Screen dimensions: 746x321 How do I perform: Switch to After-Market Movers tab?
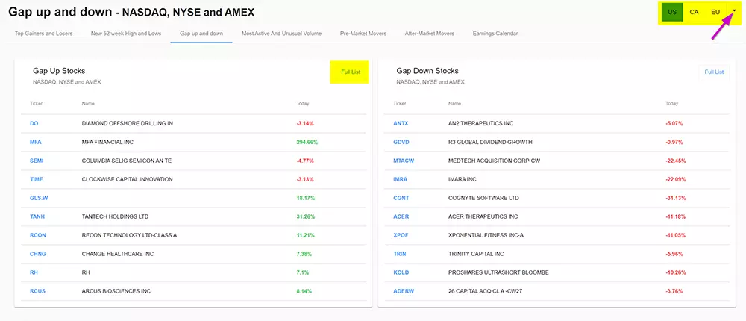tap(429, 34)
